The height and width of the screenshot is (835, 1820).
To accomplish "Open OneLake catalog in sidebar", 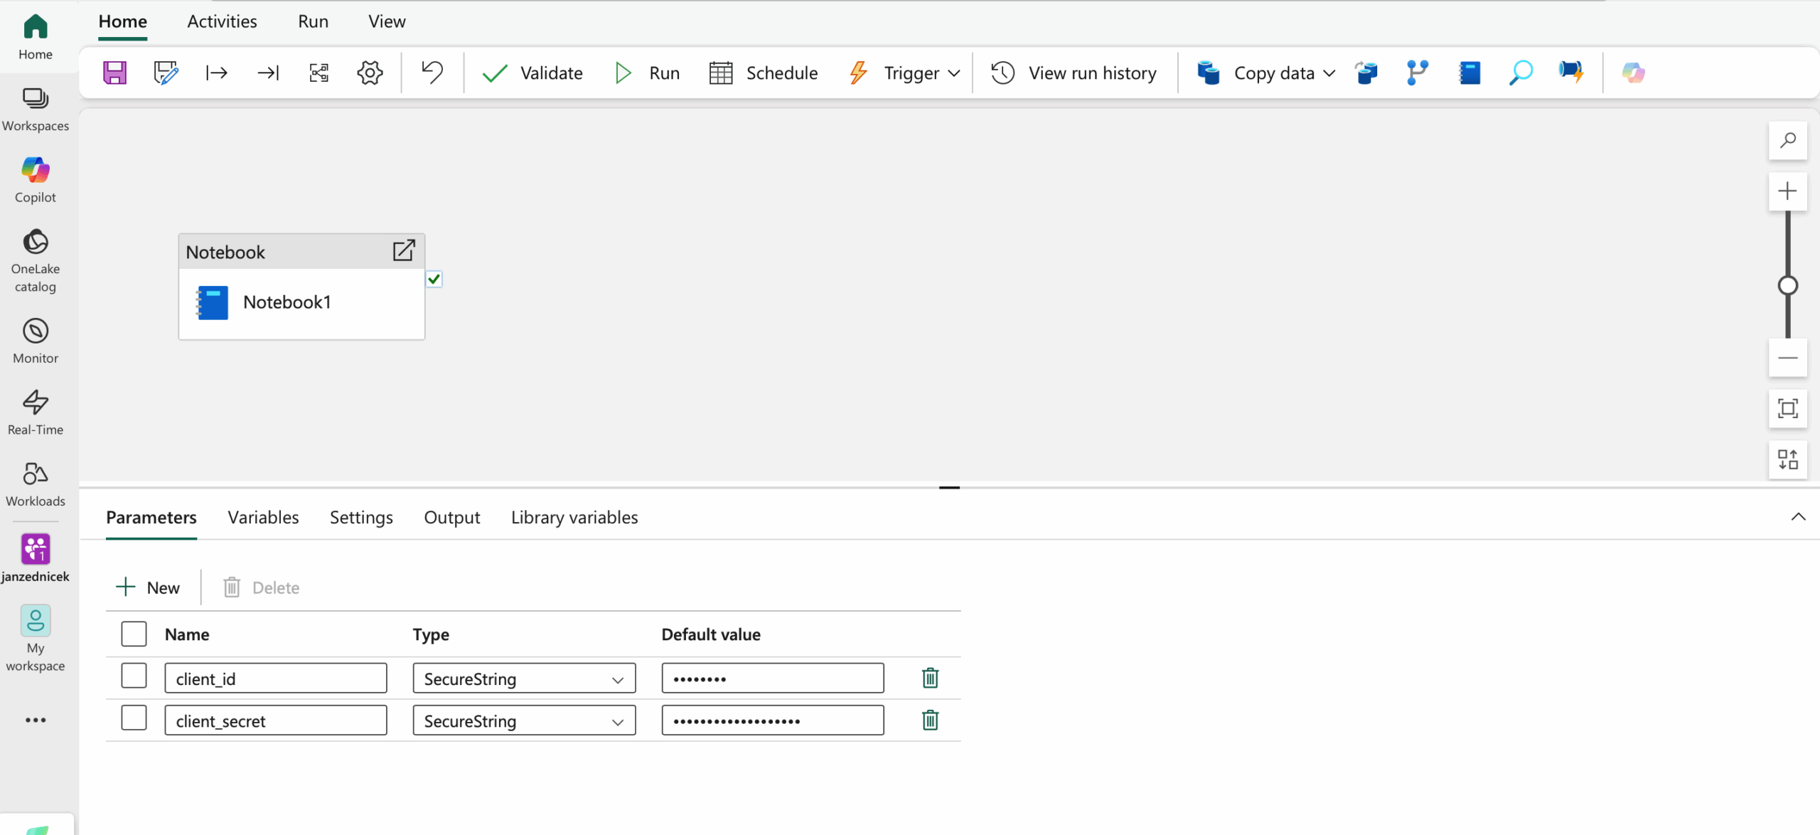I will point(36,260).
